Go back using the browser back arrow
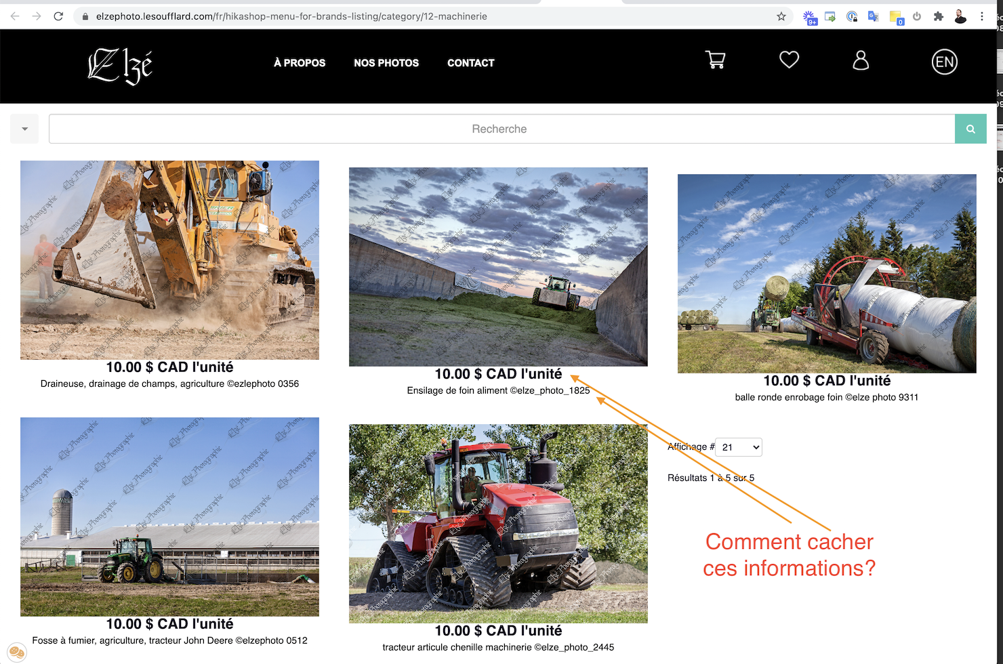1003x664 pixels. (15, 16)
